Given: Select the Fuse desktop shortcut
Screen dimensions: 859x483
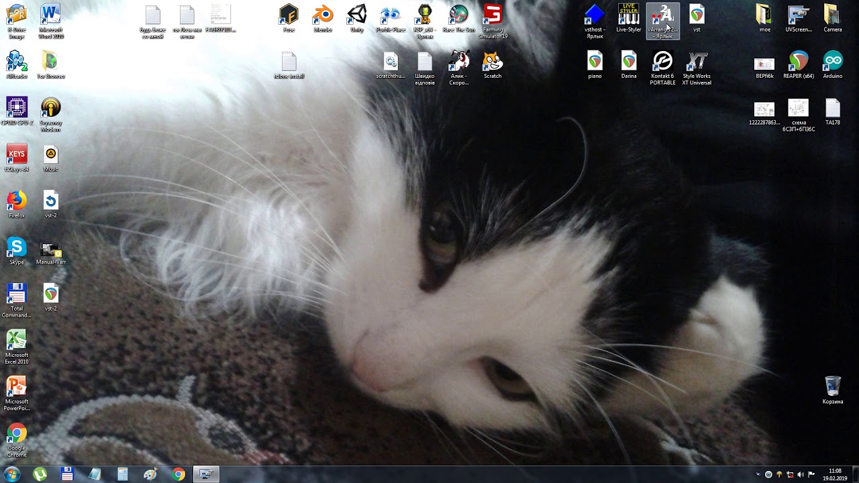Looking at the screenshot, I should 289,18.
